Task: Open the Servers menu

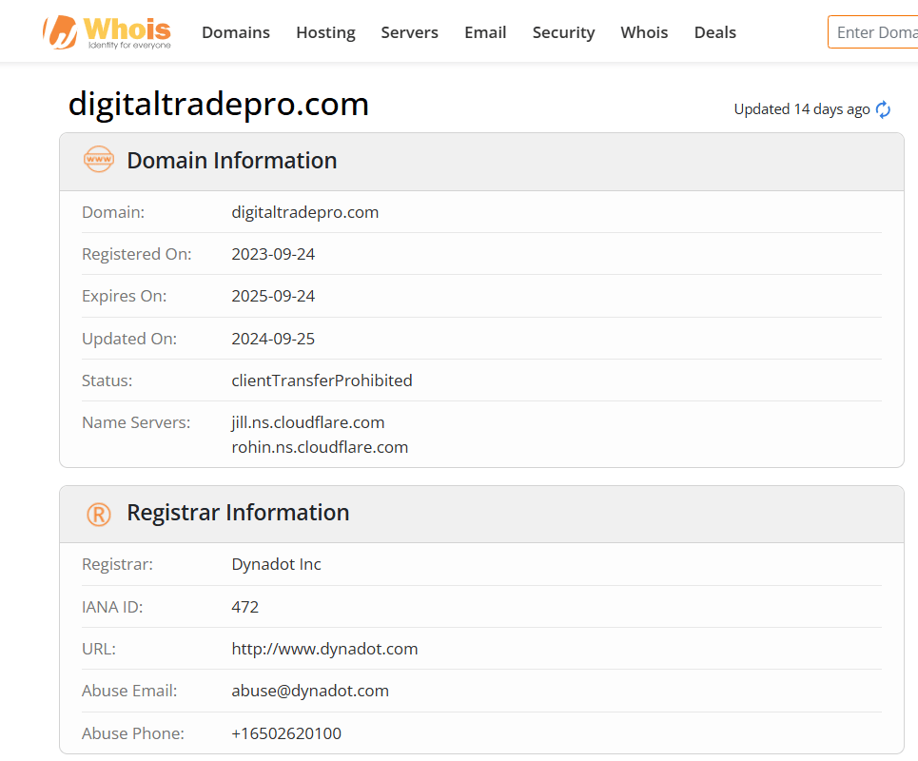Action: point(409,32)
